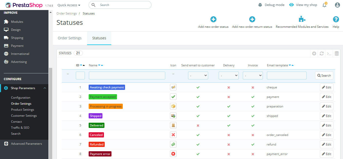Open the user profile avatar menu
This screenshot has width=343, height=159.
coord(337,5)
